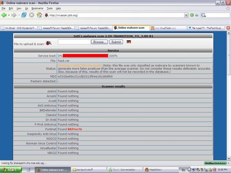Screen dimensions: 231x173
Task: Click the bug favicon in the address bar
Action: pos(46,15)
